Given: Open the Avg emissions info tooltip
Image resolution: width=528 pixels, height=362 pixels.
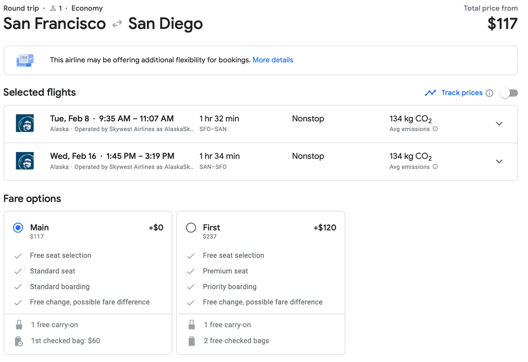Looking at the screenshot, I should point(435,129).
